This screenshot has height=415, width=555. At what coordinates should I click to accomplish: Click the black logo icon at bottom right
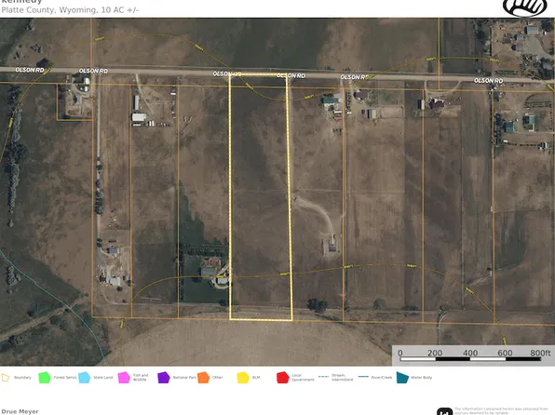coord(444,411)
